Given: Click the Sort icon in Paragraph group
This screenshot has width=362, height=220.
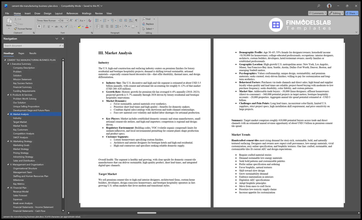Looking at the screenshot, I should (131, 20).
